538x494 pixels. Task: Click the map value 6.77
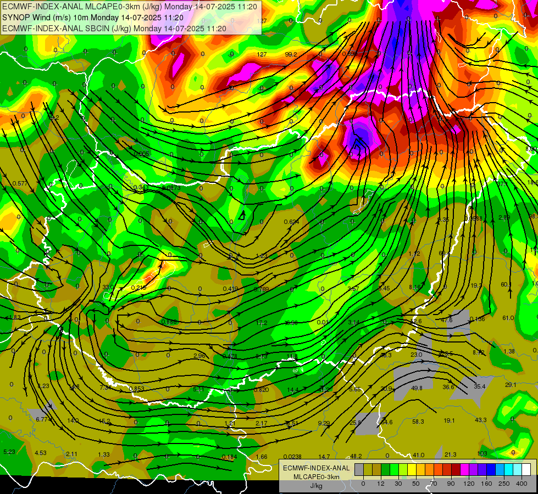pyautogui.click(x=41, y=419)
